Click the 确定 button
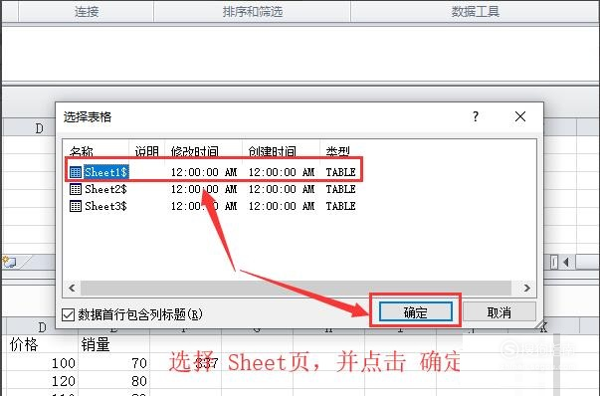600x396 pixels. [x=416, y=312]
